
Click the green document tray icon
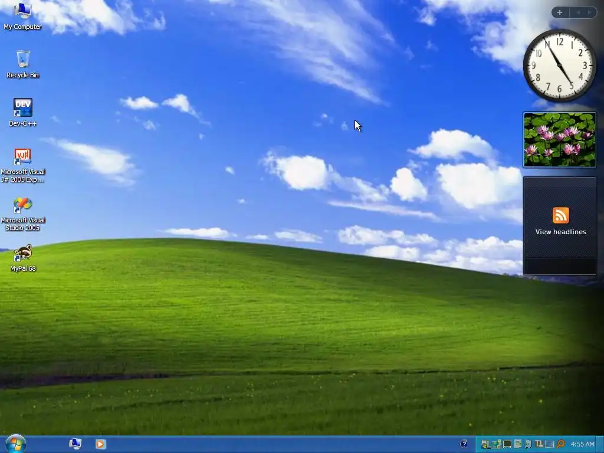point(518,444)
